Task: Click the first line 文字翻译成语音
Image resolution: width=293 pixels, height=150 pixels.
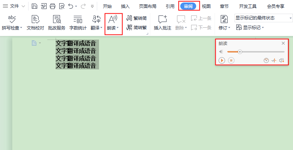Action: click(76, 44)
